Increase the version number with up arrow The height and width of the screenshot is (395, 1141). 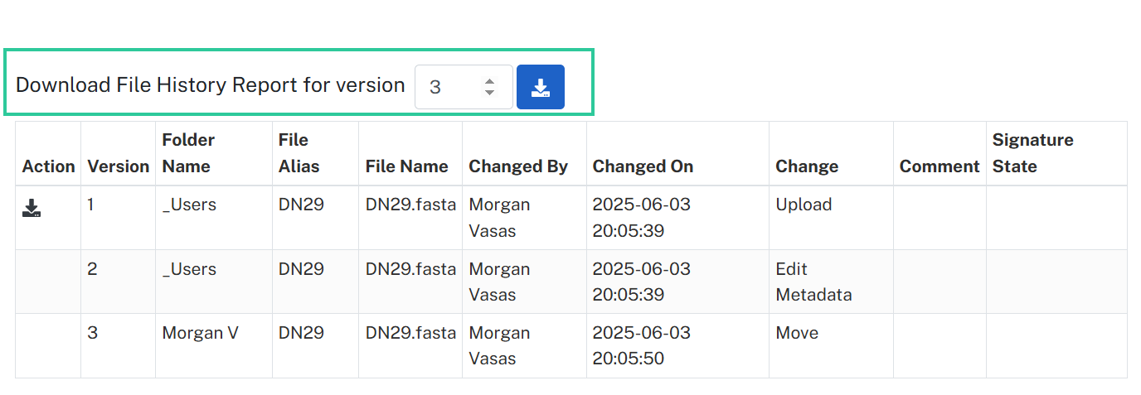click(489, 81)
